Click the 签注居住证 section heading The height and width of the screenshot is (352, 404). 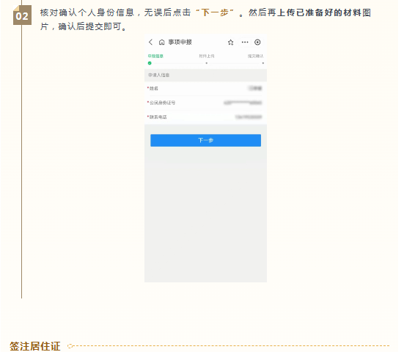pos(35,346)
